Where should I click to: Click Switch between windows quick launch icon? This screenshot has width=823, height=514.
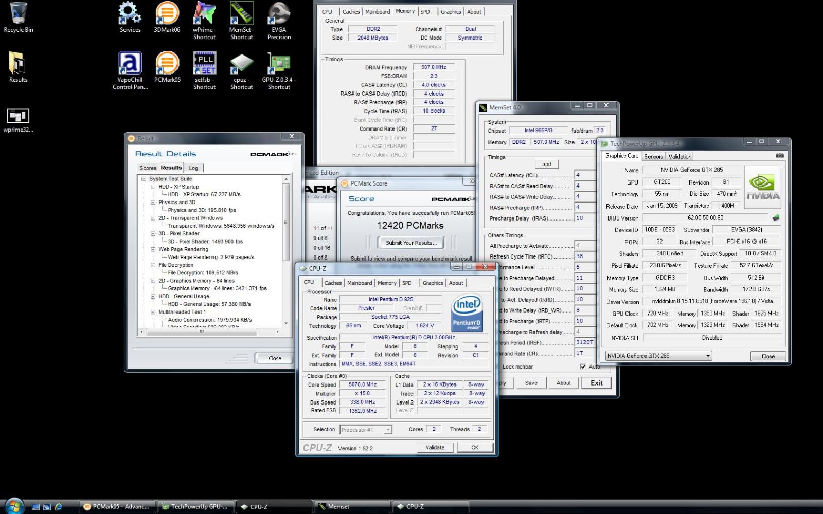pos(47,506)
